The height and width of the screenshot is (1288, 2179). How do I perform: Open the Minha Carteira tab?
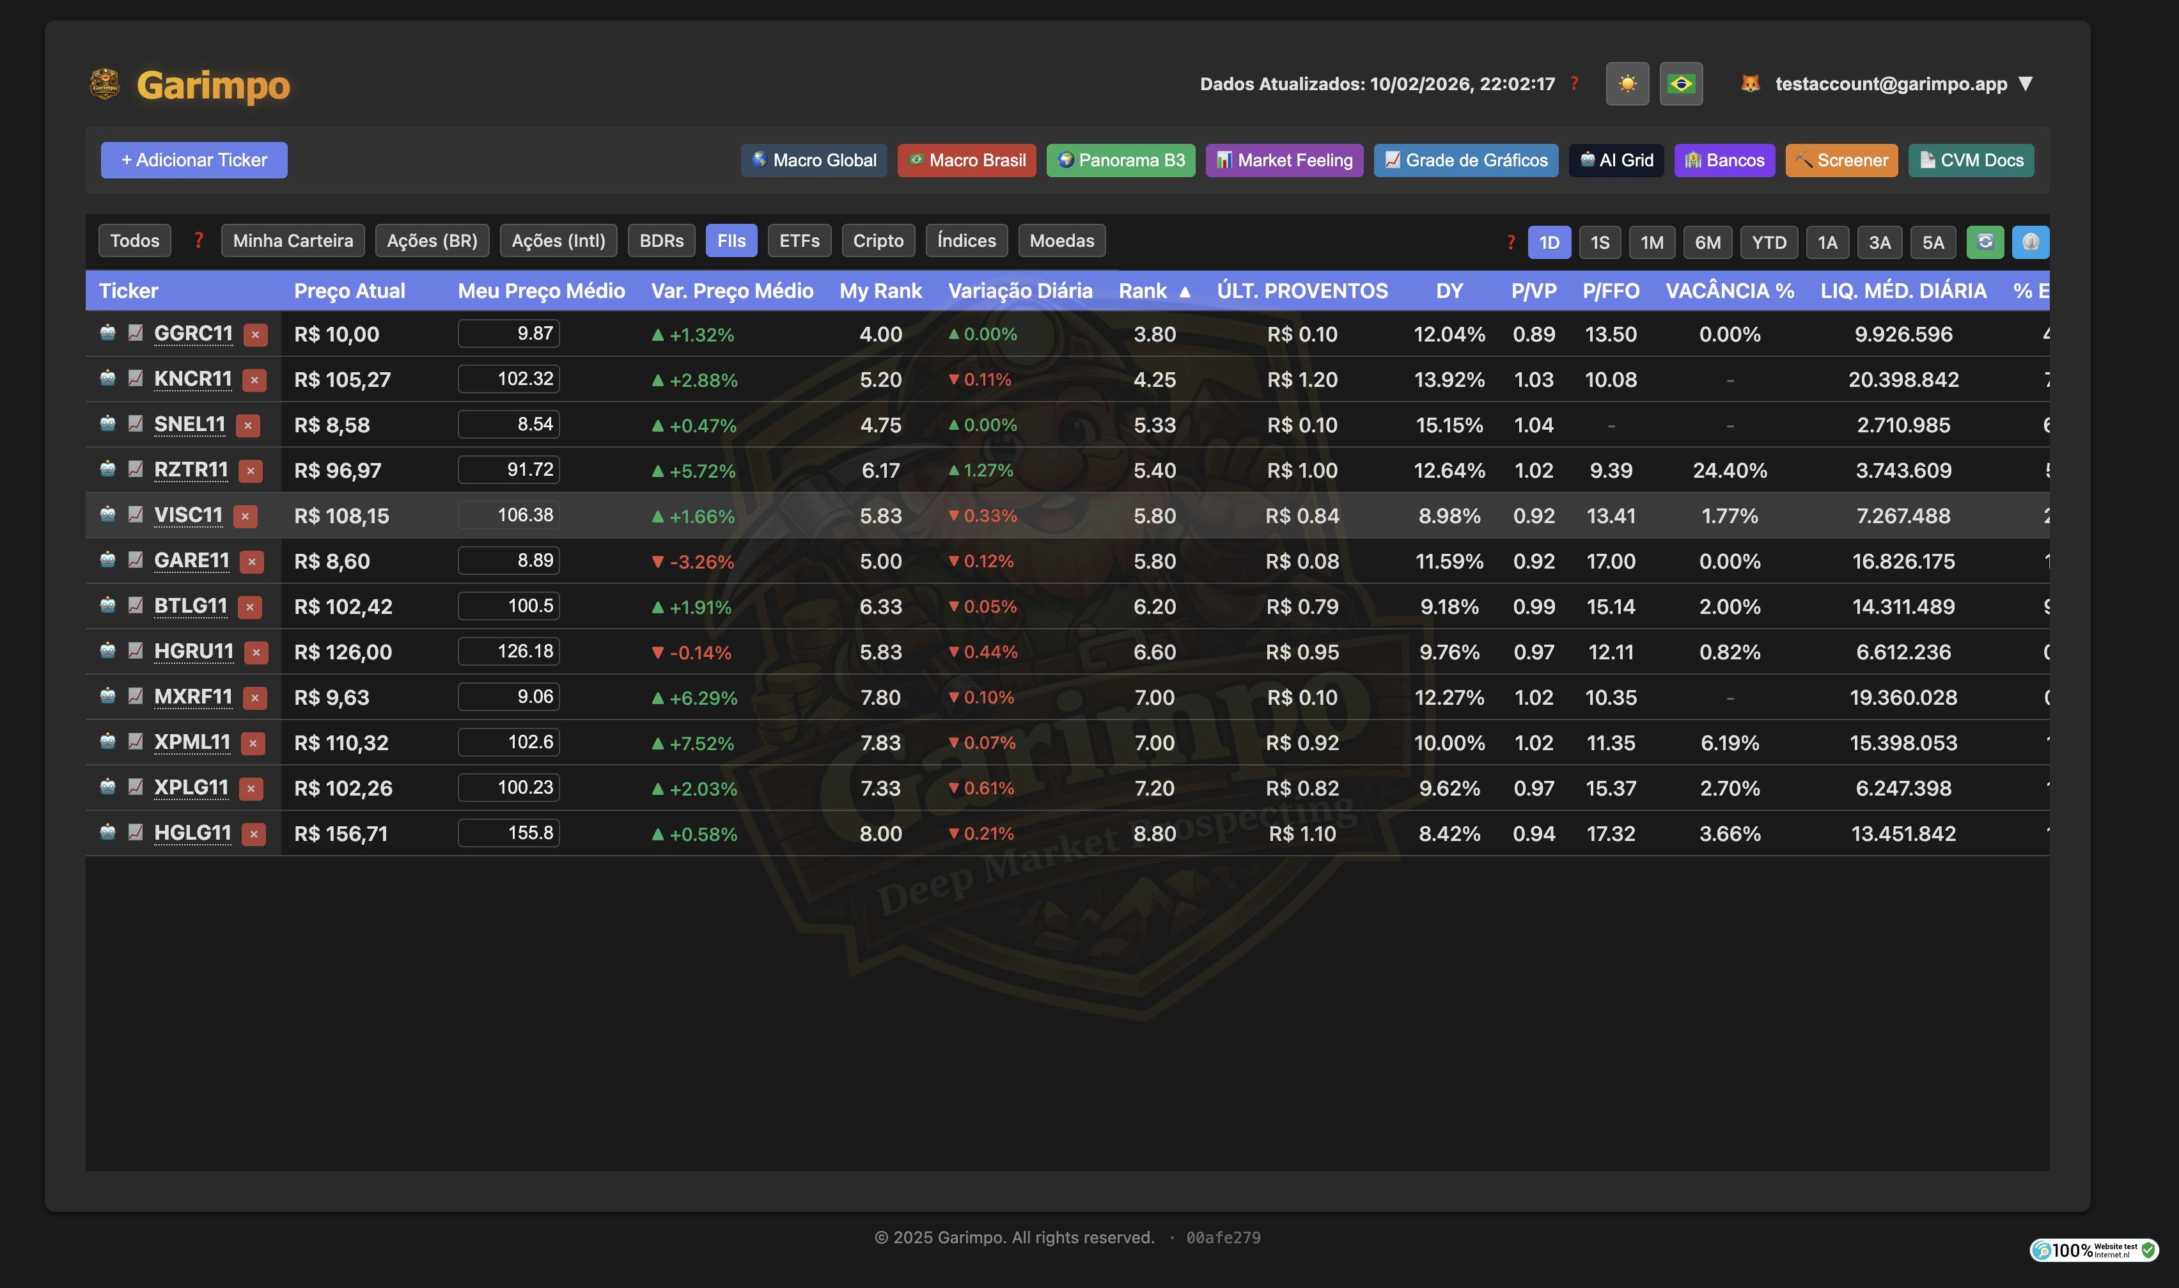coord(292,240)
